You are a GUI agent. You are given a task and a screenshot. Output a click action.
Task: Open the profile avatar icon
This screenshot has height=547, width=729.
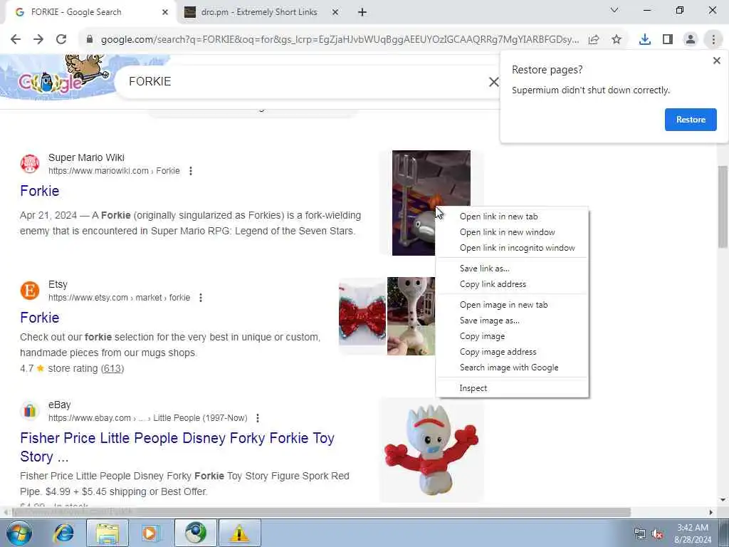pos(691,40)
